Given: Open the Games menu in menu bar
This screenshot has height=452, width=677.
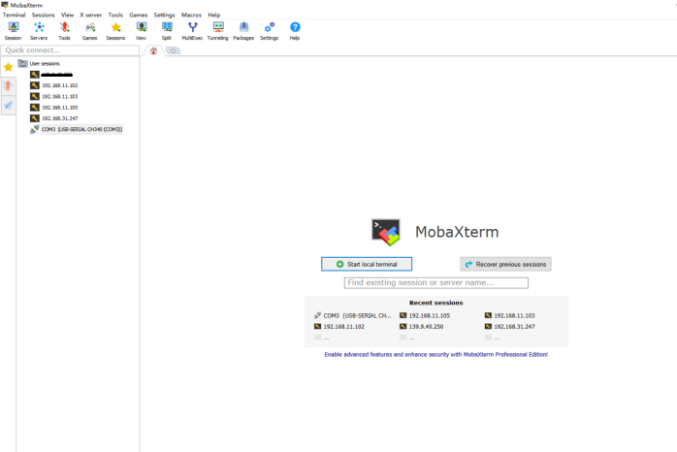Looking at the screenshot, I should [x=139, y=15].
